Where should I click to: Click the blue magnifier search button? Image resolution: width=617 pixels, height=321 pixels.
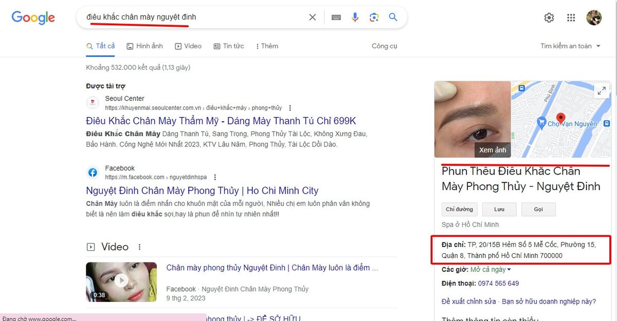tap(393, 17)
